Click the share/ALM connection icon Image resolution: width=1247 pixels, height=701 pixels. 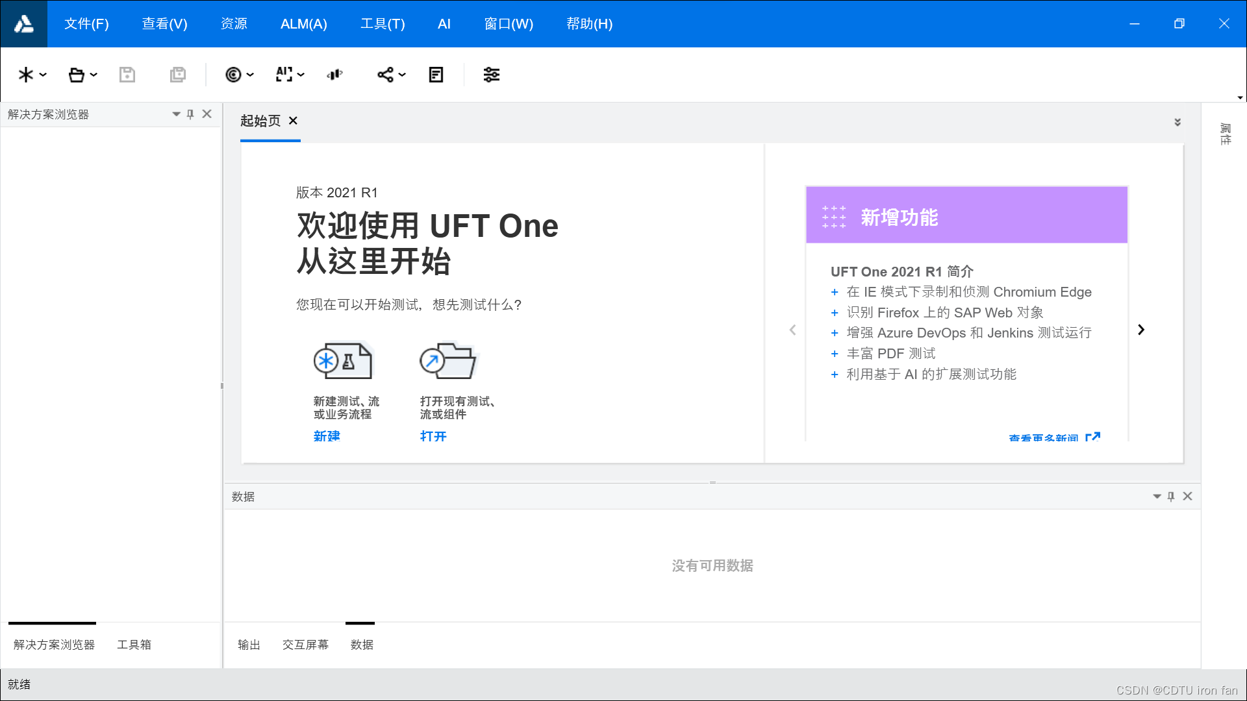tap(385, 75)
